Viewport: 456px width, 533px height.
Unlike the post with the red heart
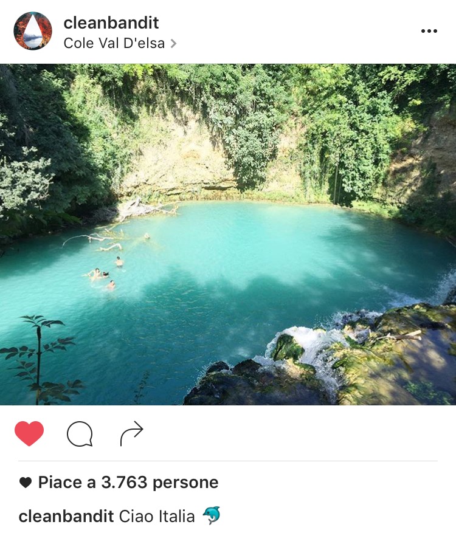[29, 433]
